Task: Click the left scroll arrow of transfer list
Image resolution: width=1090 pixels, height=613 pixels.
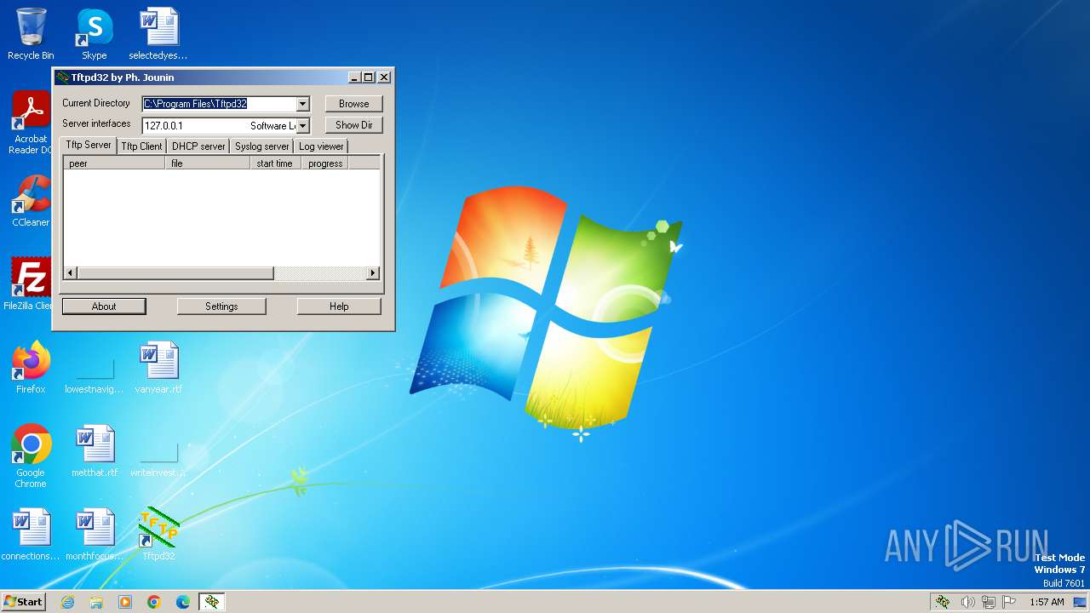Action: [71, 273]
